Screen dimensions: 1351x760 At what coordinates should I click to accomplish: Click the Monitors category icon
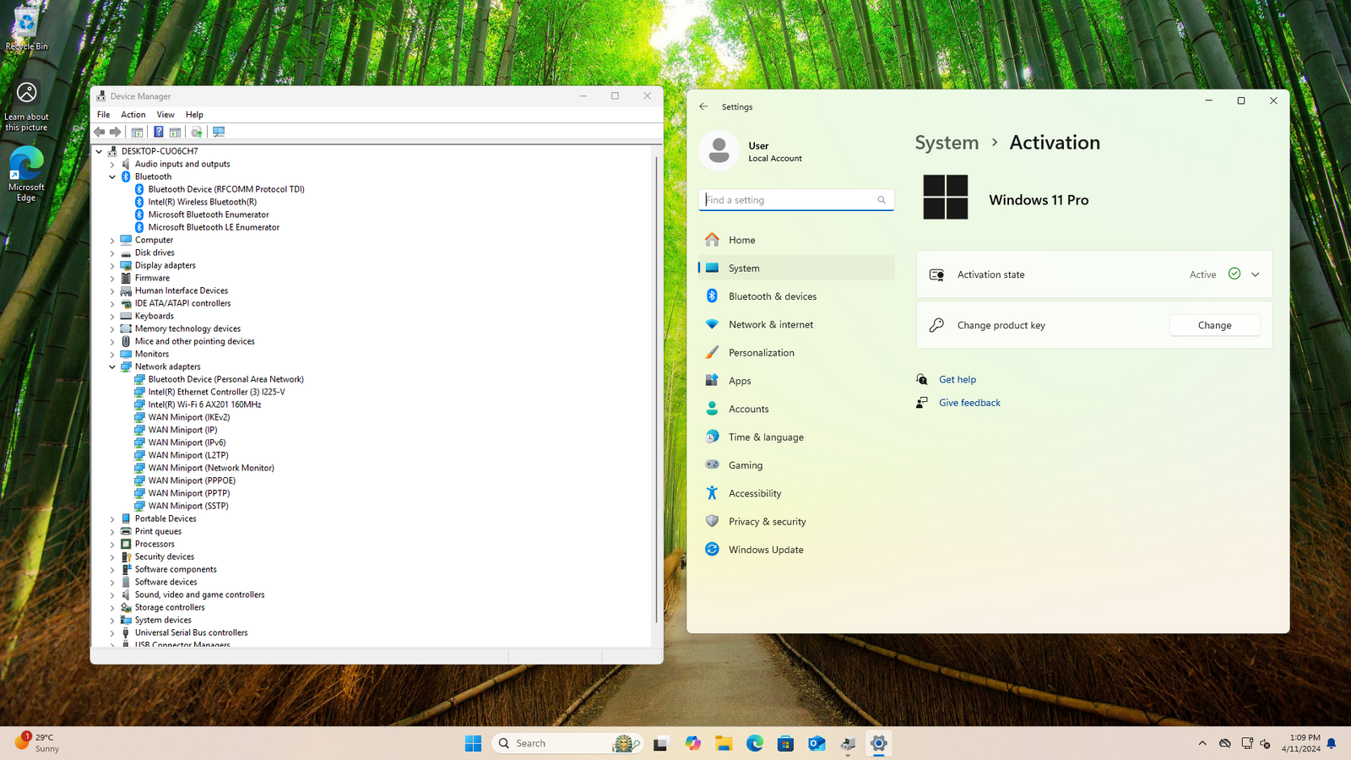coord(126,354)
